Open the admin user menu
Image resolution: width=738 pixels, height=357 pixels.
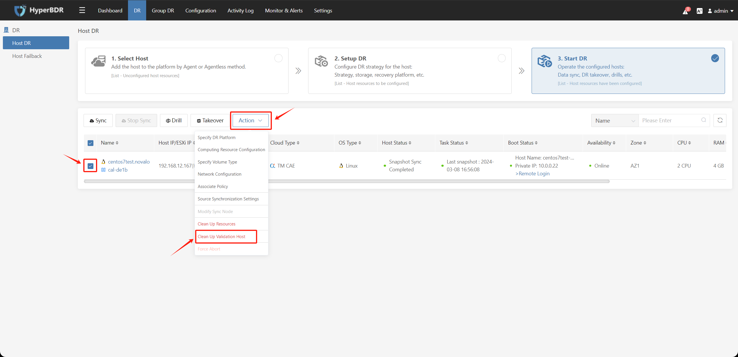pyautogui.click(x=720, y=11)
